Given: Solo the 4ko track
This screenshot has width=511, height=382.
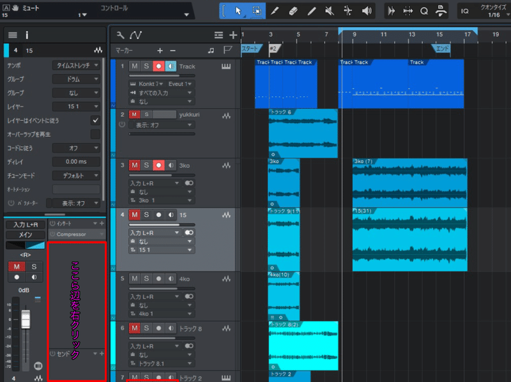Looking at the screenshot, I should 146,279.
